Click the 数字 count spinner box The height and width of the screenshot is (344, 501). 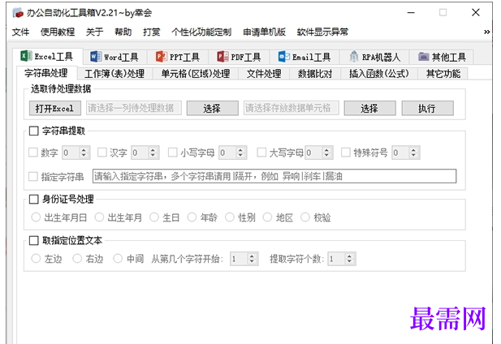[x=76, y=153]
